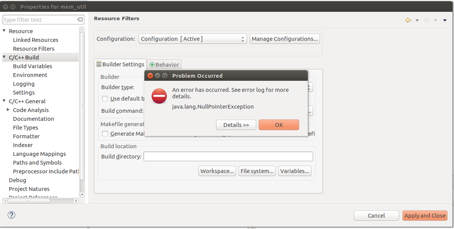Image resolution: width=454 pixels, height=229 pixels.
Task: Open the Configuration dropdown
Action: pos(192,39)
